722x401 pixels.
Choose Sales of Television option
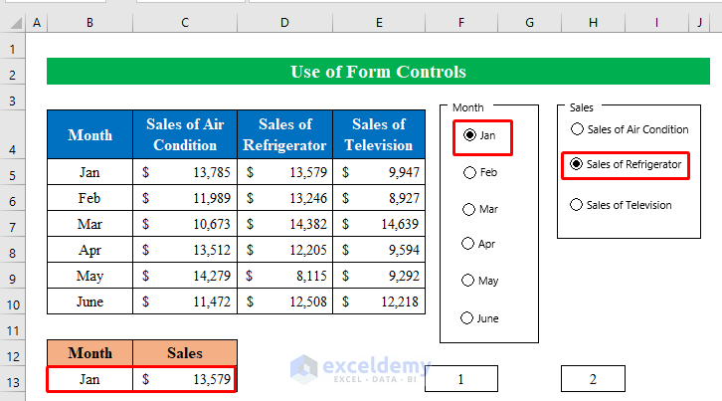[x=577, y=205]
